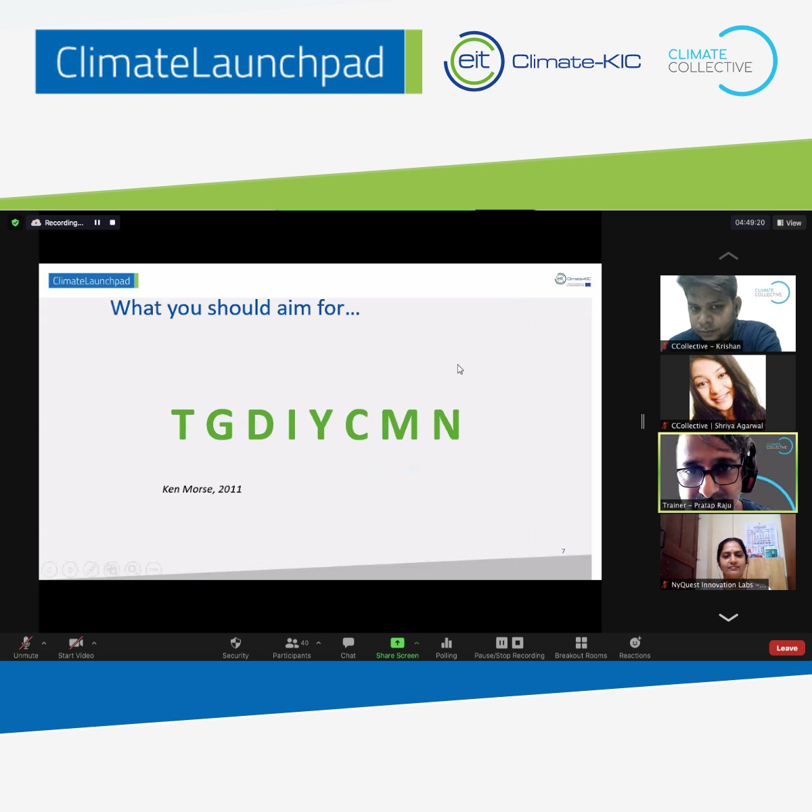Screen dimensions: 812x812
Task: Click the red Leave button
Action: (x=787, y=648)
